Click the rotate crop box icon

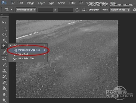coord(77,10)
